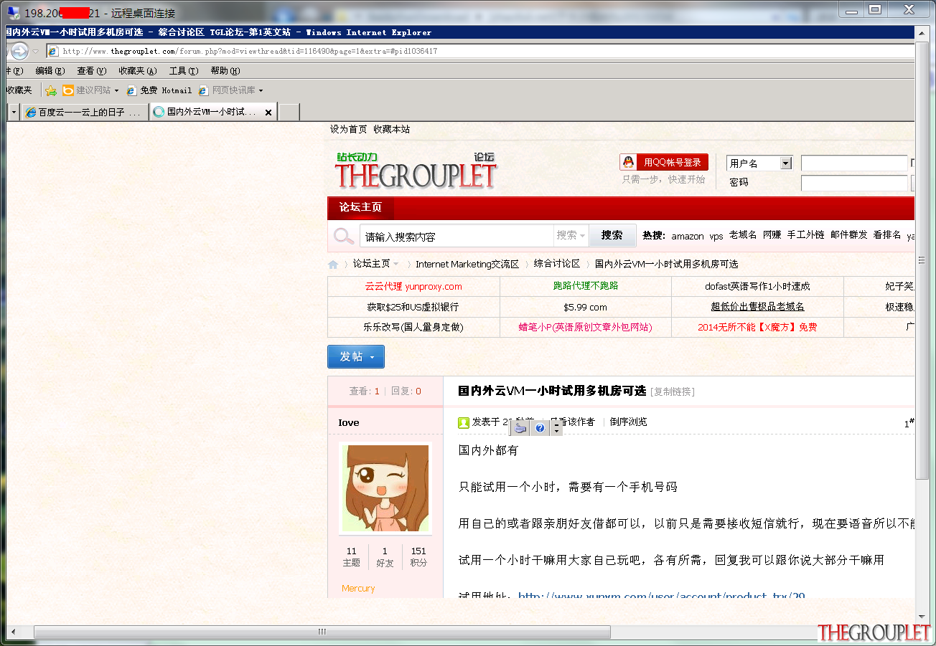Click the forward navigation arrow in IE

[x=19, y=51]
